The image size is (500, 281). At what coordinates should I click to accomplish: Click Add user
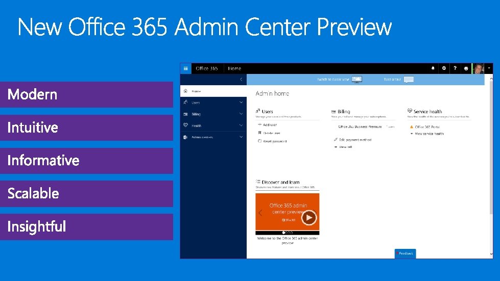[x=270, y=125]
